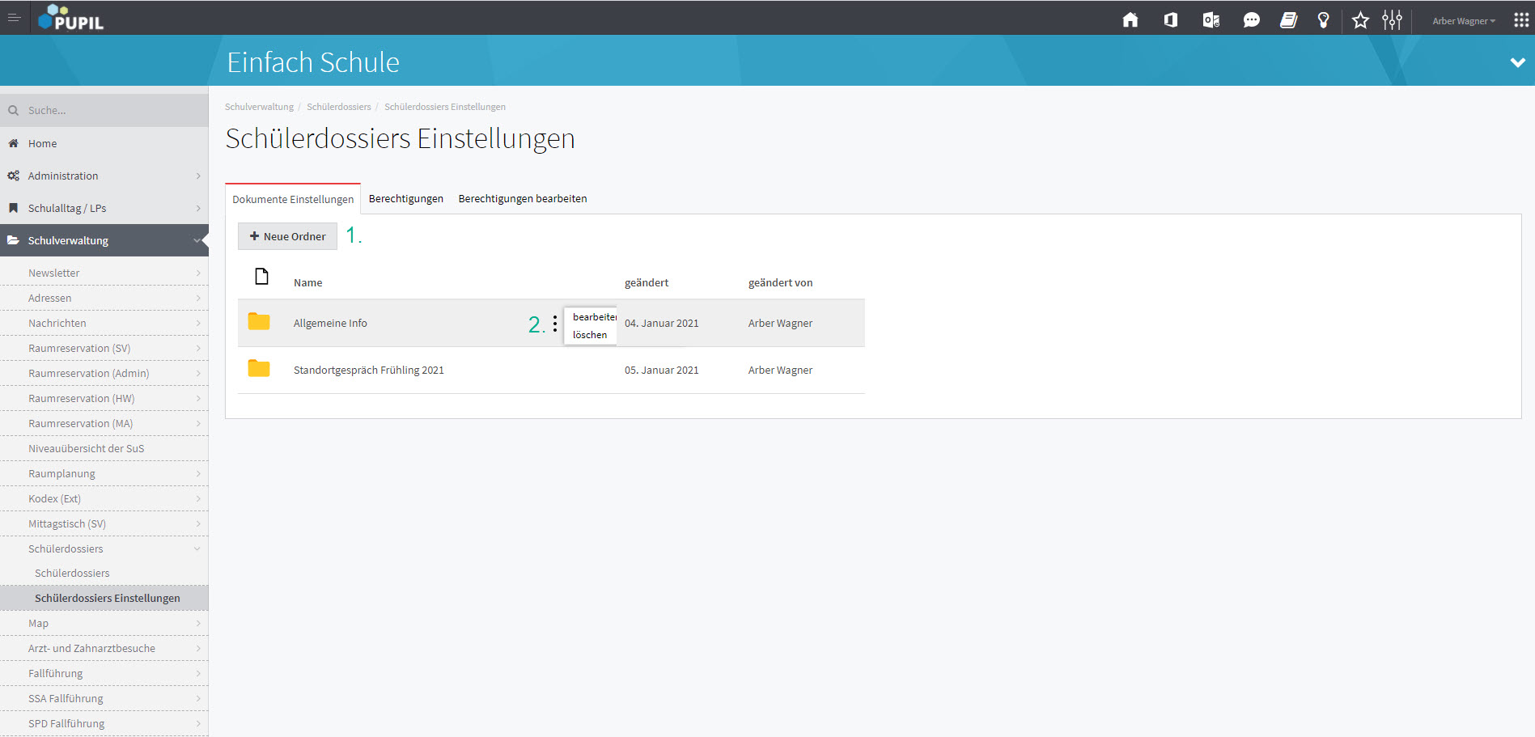
Task: Open the Outlook icon in top bar
Action: point(1211,20)
